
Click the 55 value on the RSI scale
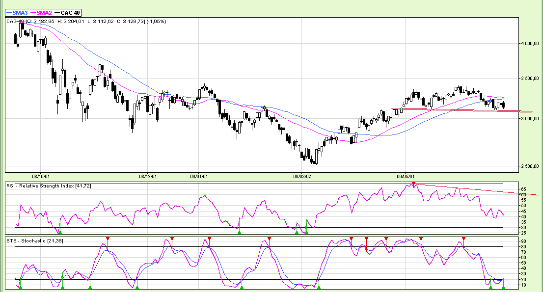523,200
